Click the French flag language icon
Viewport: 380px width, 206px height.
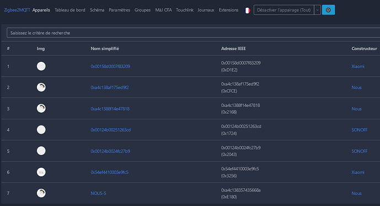[x=247, y=10]
